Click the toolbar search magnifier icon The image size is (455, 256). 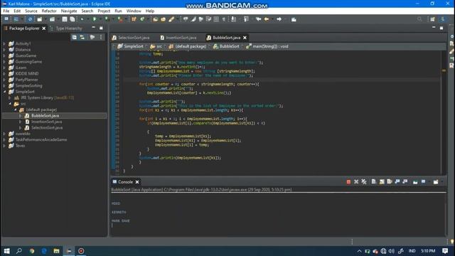tap(419, 19)
